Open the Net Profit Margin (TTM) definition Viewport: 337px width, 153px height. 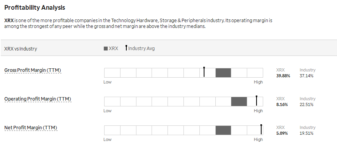coord(31,128)
